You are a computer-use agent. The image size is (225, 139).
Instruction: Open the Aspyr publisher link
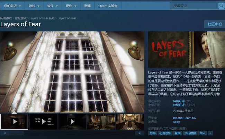(x=177, y=122)
